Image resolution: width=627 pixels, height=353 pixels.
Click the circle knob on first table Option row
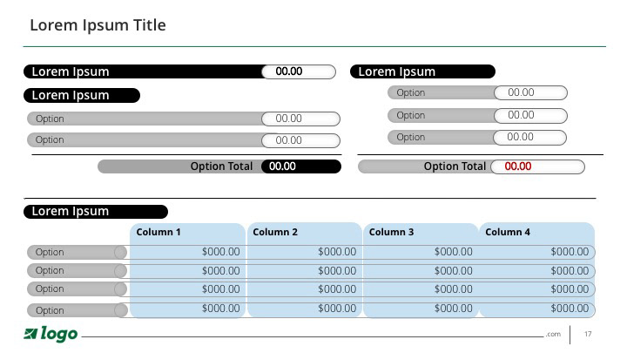[x=120, y=253]
